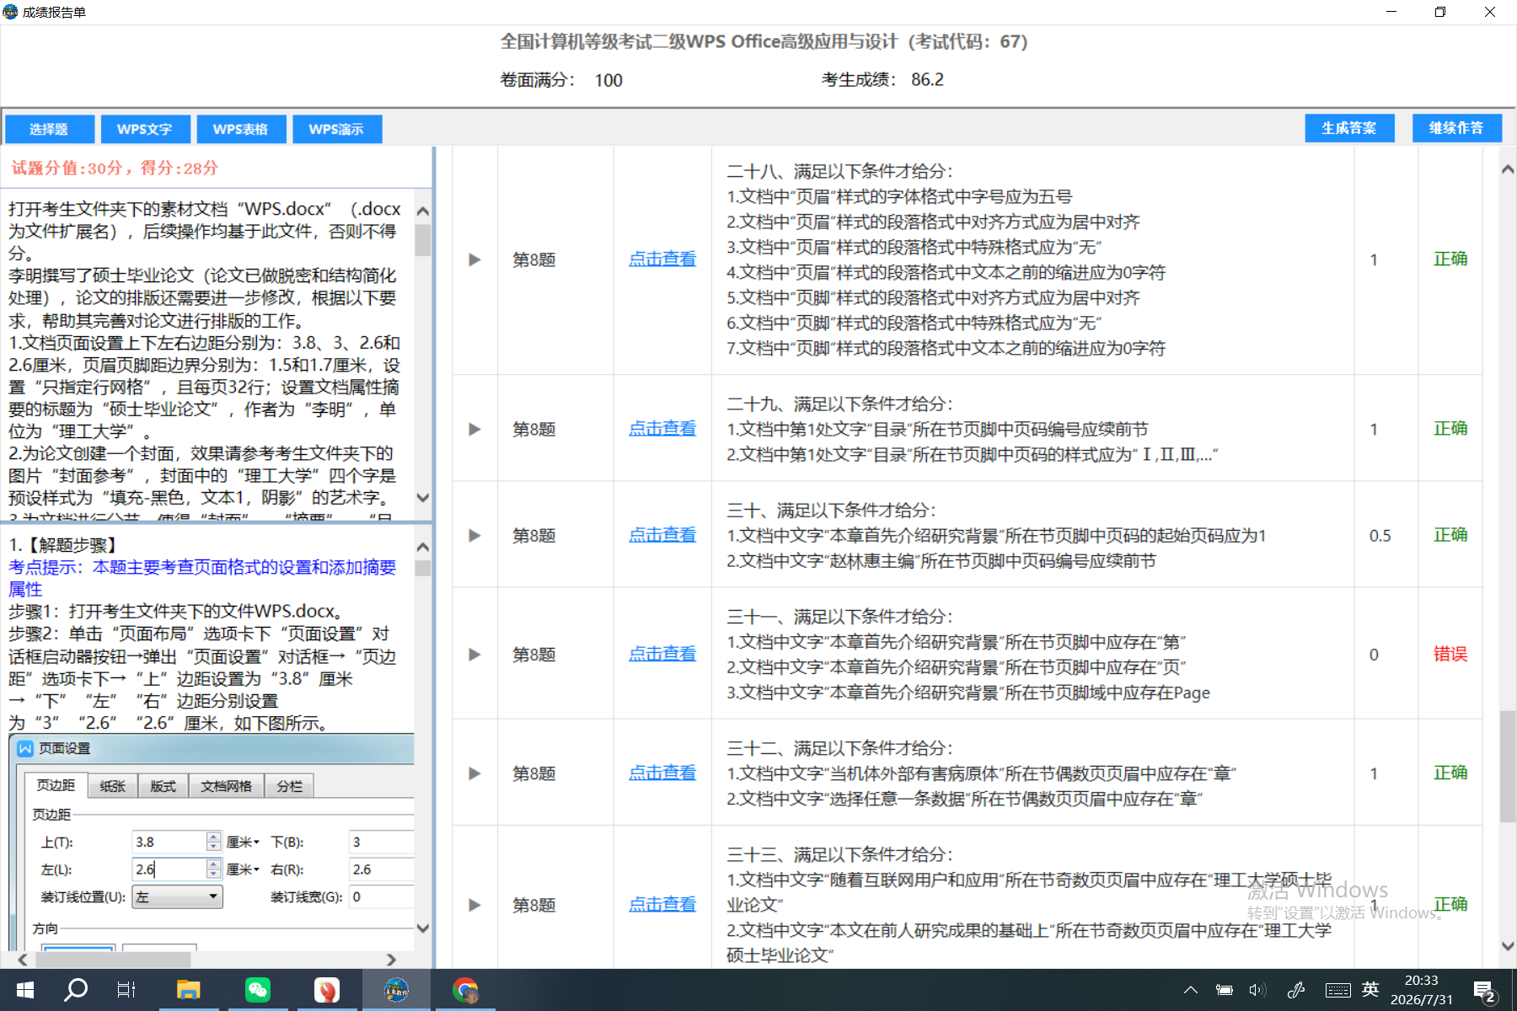
Task: Click the 解题步骤 horizontal scroll right arrow
Action: click(391, 960)
